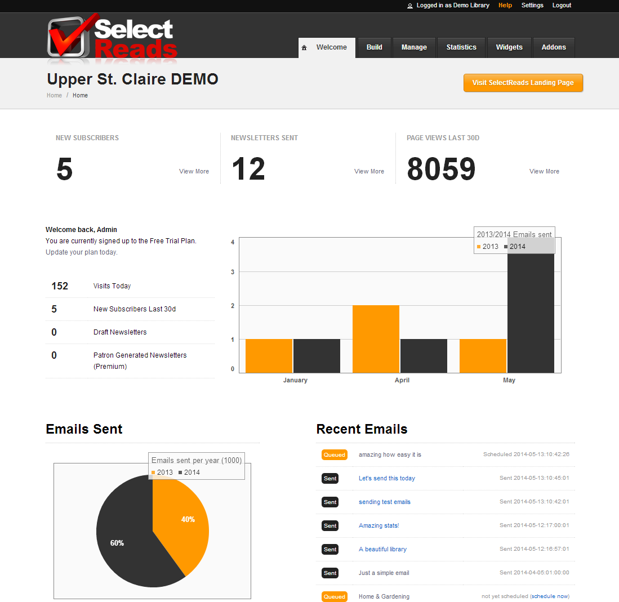Click Logged in as Demo Library text

453,5
